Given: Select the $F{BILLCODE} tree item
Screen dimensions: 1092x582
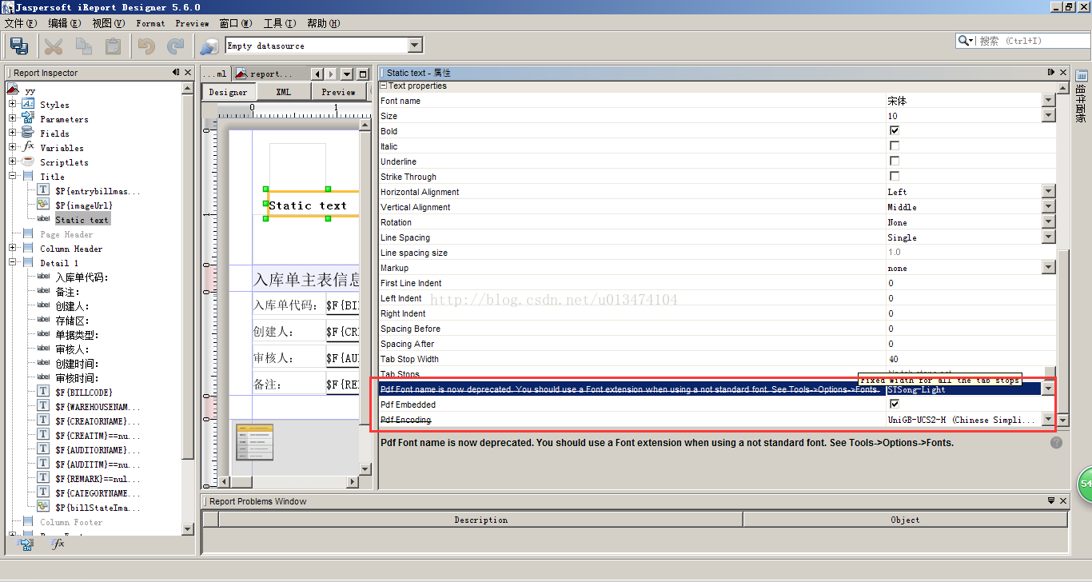Looking at the screenshot, I should click(x=84, y=392).
